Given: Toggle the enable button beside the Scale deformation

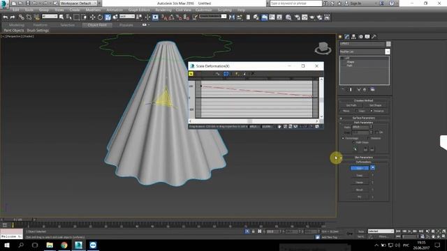Looking at the screenshot, I should tap(372, 168).
